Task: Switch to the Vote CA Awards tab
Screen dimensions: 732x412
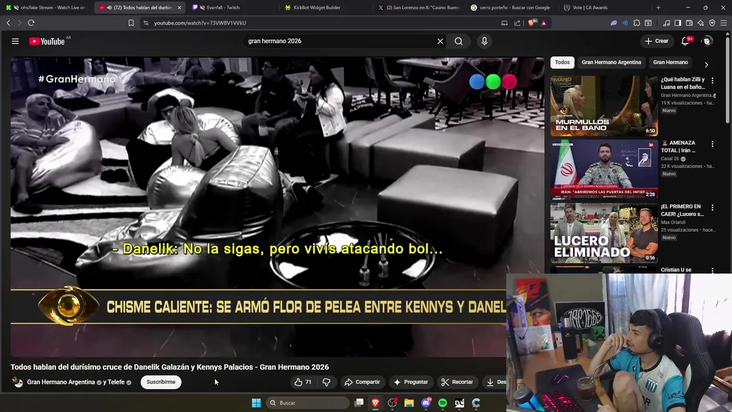Action: [604, 7]
